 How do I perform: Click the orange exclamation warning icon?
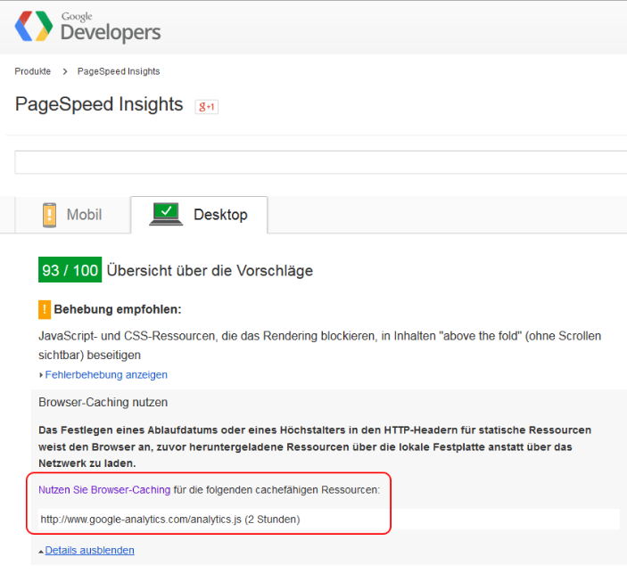(45, 309)
